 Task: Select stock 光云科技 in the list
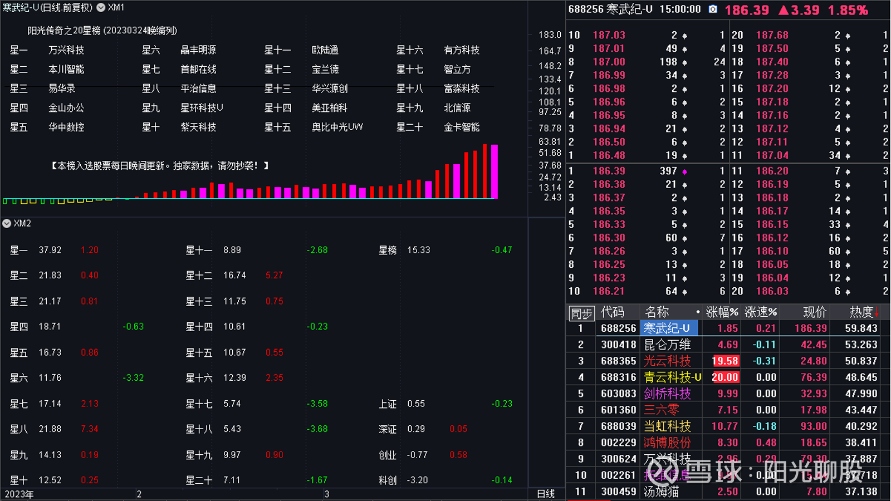(x=667, y=361)
